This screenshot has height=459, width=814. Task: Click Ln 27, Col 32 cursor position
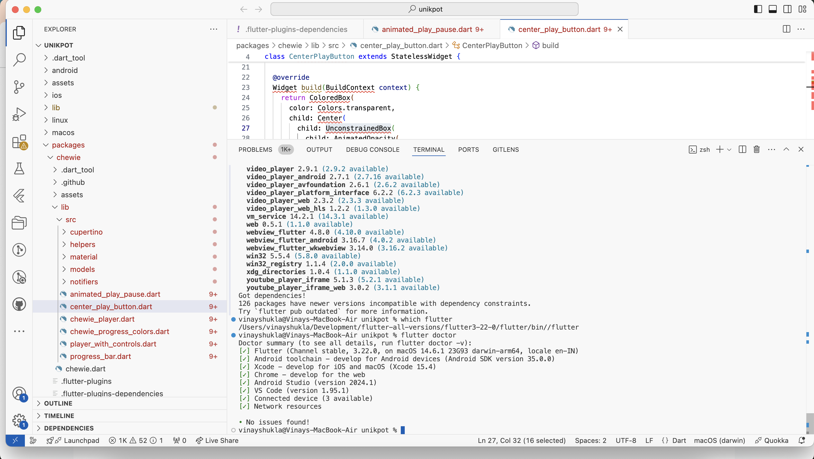[521, 440]
